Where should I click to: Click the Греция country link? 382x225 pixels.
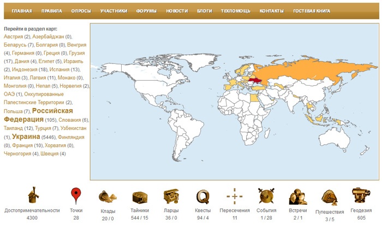[x=52, y=53]
